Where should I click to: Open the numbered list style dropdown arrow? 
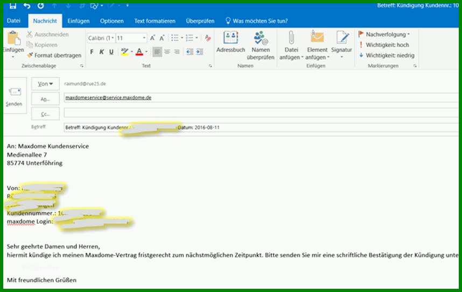pos(197,38)
